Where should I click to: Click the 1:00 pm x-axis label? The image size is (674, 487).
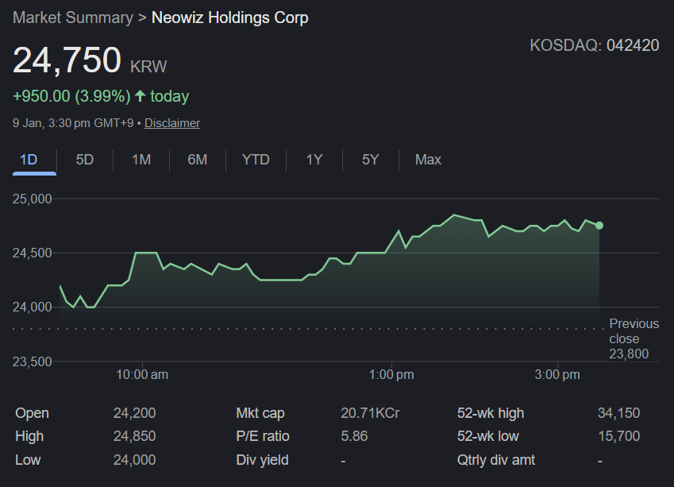coord(391,375)
